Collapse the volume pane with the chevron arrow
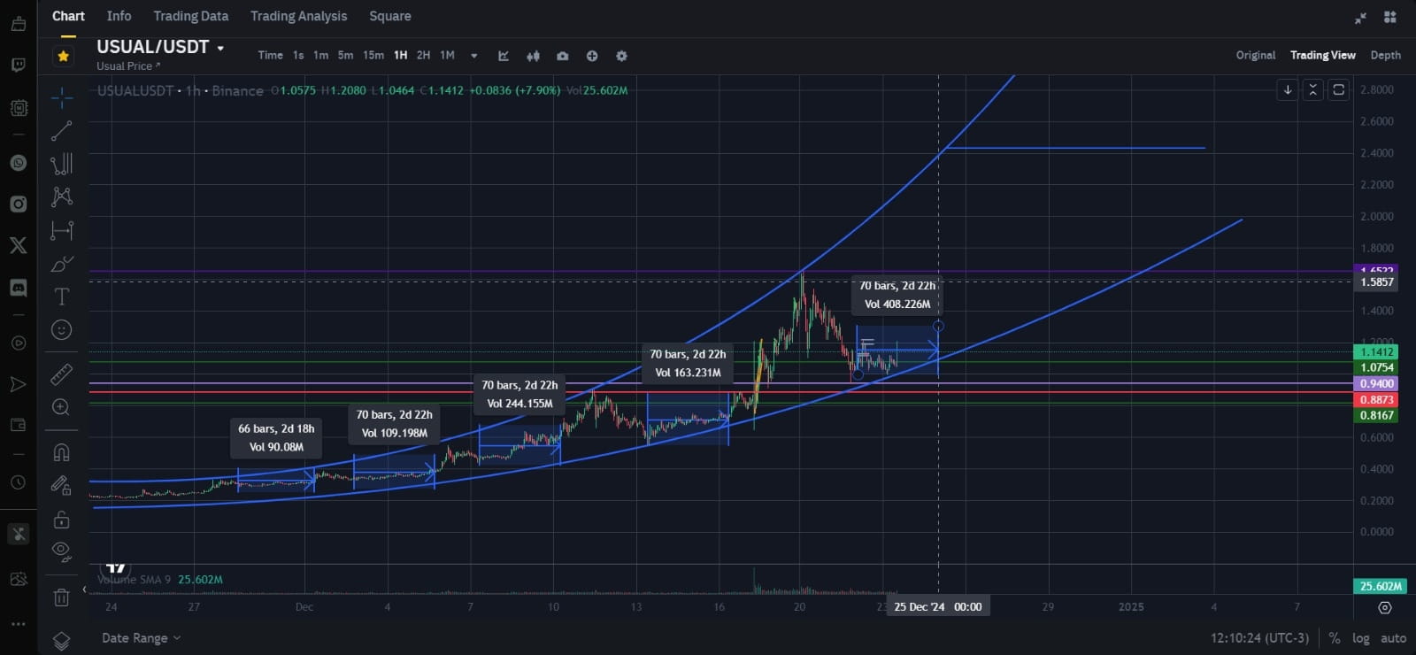Screen dimensions: 1416x655 pyautogui.click(x=84, y=589)
